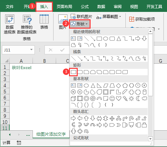Click cell containing 秋叶Excel
Screen dimensions: 167x147
coord(21,68)
